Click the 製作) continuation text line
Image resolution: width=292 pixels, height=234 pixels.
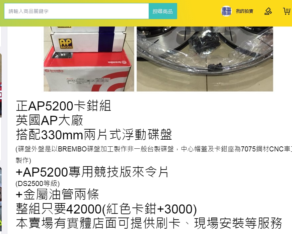click(x=23, y=160)
